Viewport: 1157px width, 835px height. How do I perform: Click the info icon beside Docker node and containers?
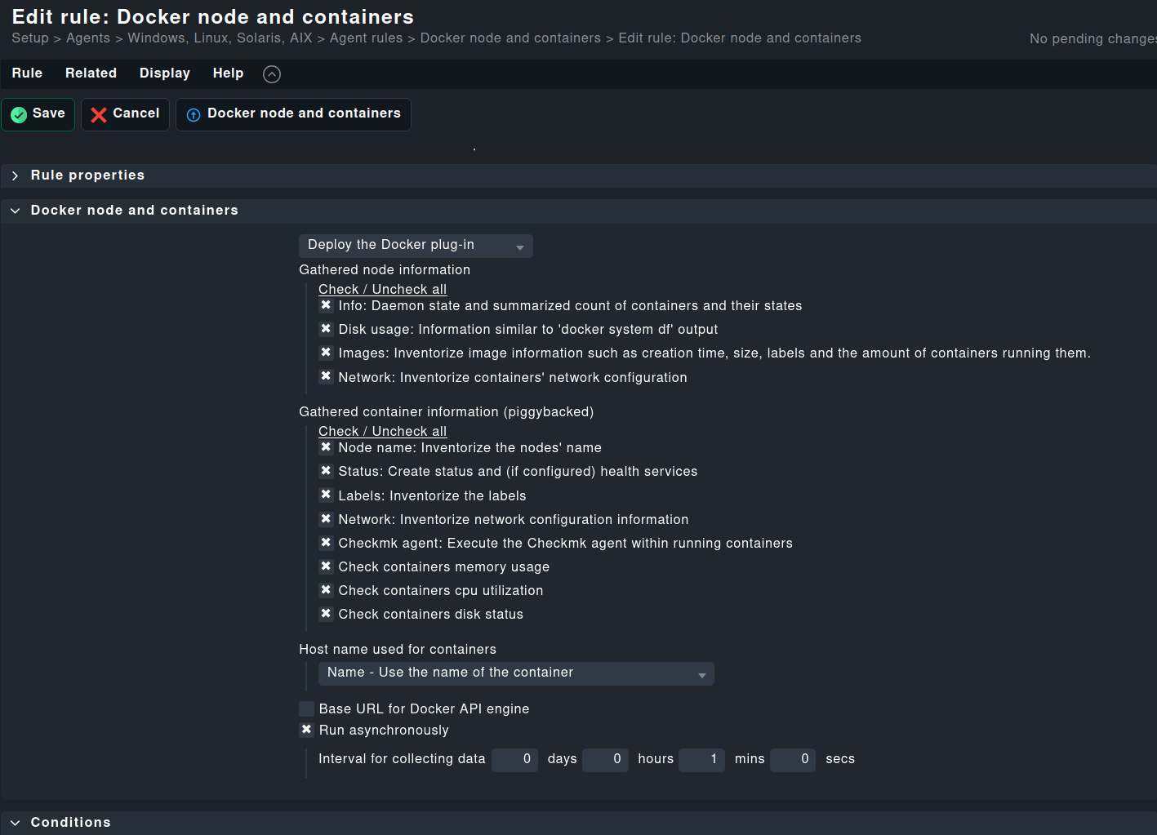tap(194, 115)
